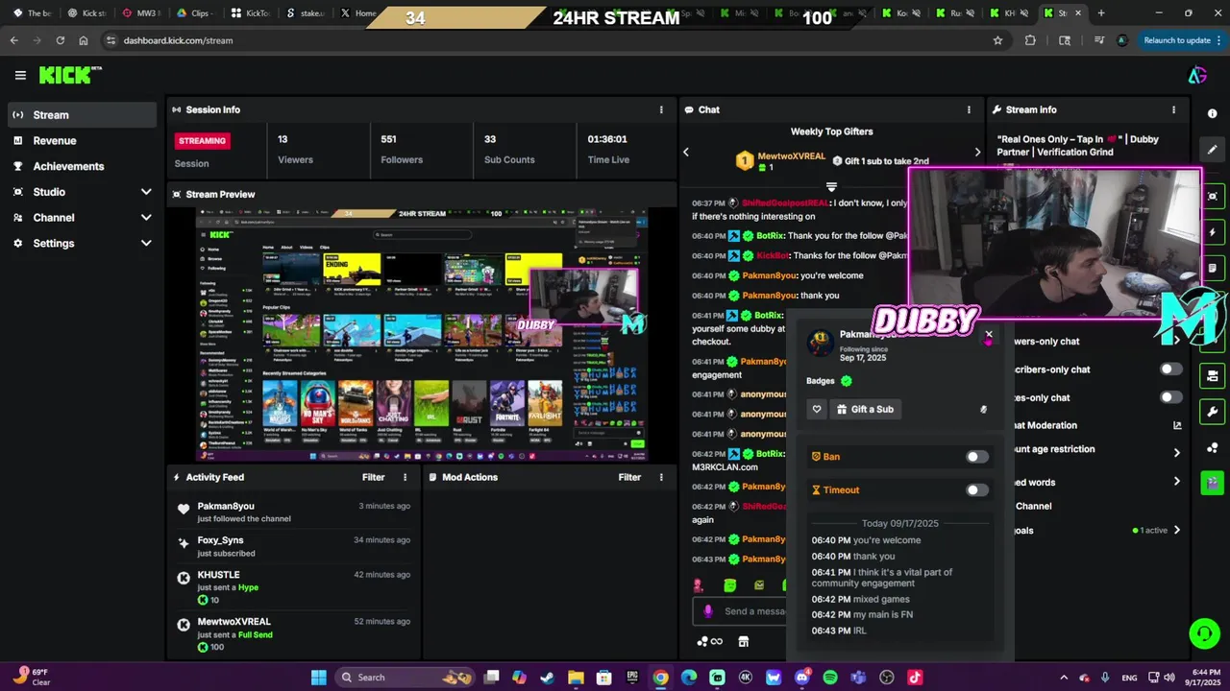Click the mute user icon in user card

(983, 410)
